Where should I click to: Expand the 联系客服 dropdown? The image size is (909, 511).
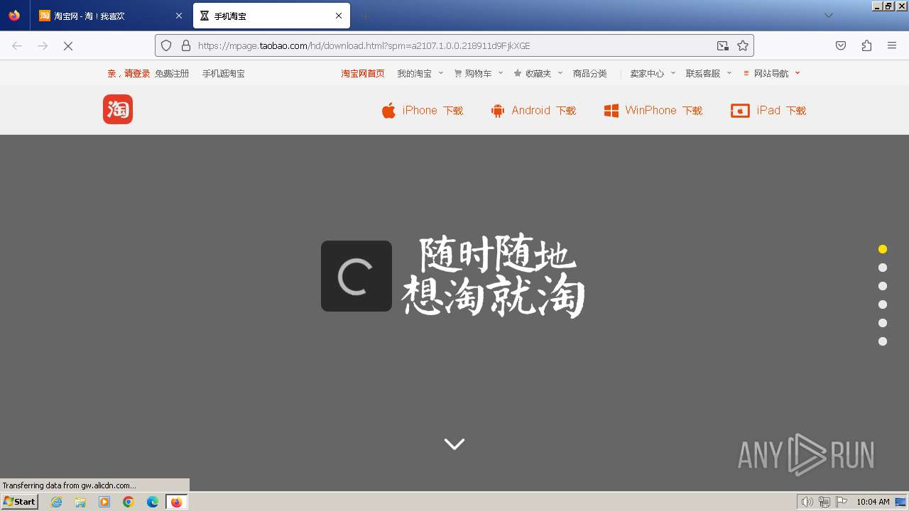[x=709, y=73]
